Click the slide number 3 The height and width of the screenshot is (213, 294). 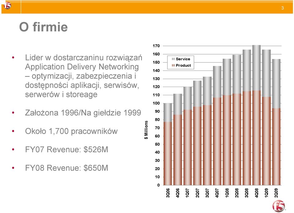point(282,8)
